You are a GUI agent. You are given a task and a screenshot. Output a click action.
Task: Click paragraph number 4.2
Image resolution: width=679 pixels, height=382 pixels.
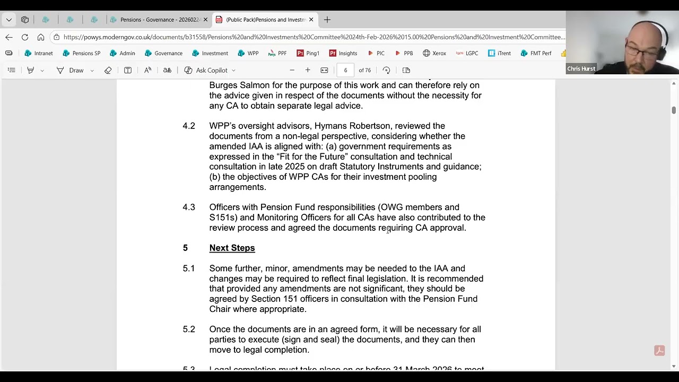point(189,126)
